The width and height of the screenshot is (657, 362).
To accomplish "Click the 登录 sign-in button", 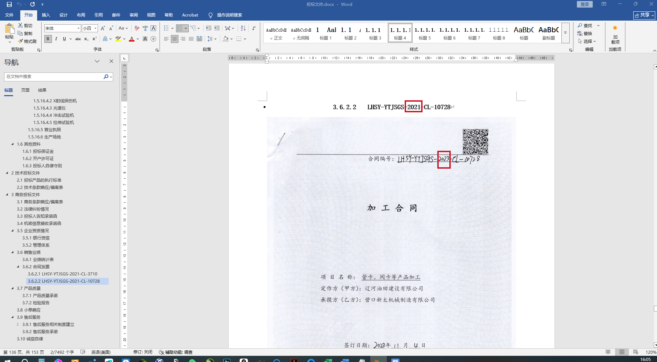I will (x=585, y=4).
